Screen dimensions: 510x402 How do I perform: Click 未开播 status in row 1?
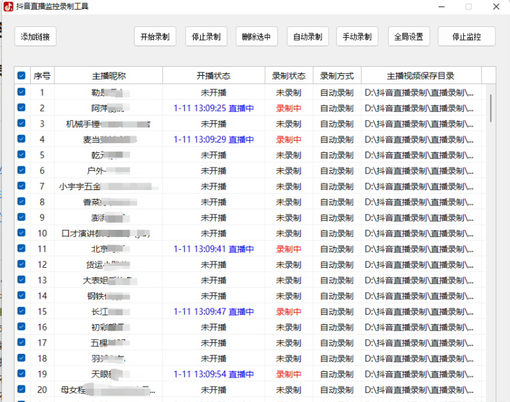[x=214, y=92]
